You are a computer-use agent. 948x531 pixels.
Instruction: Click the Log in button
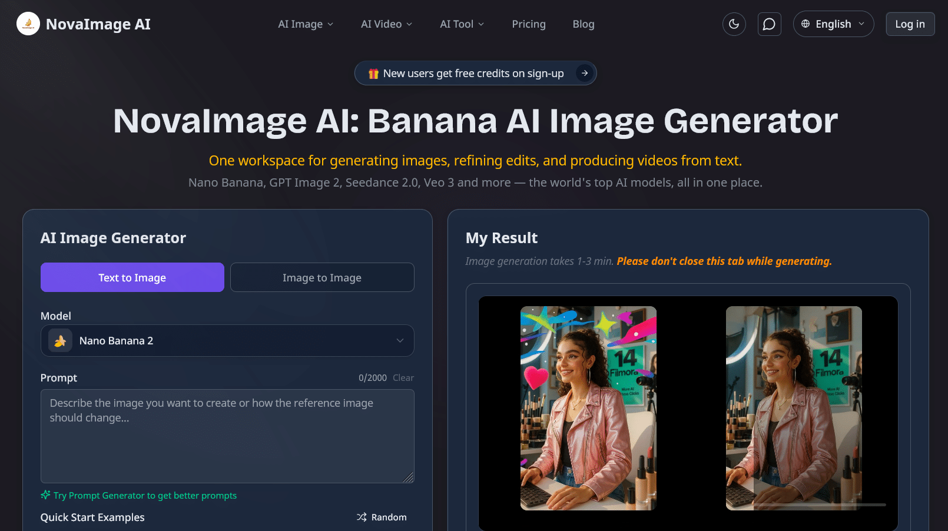910,24
